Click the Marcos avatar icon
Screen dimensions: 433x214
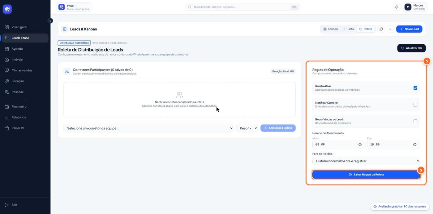tap(408, 7)
